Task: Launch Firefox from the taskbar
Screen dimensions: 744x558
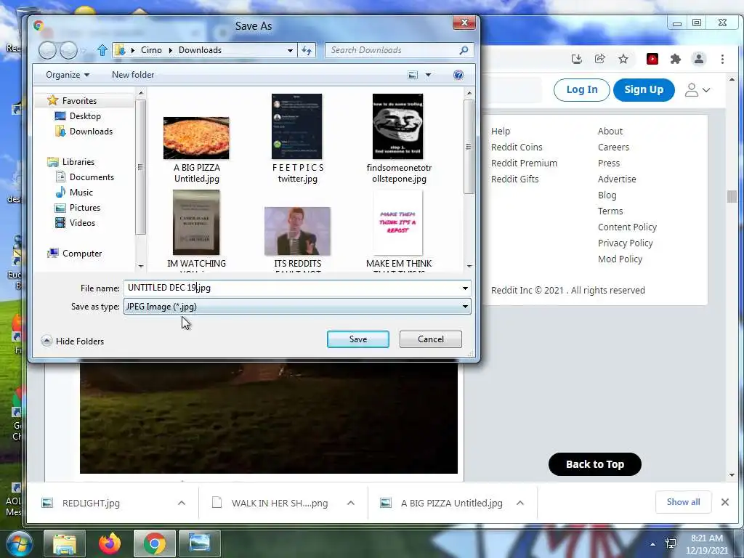Action: pos(110,543)
